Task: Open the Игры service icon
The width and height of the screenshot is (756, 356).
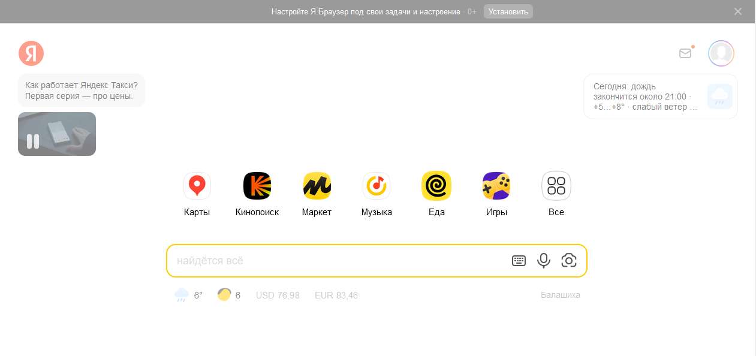Action: (x=496, y=186)
